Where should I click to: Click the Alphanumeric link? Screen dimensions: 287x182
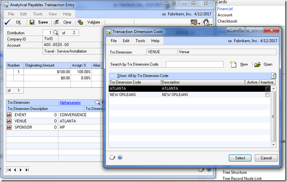click(70, 102)
